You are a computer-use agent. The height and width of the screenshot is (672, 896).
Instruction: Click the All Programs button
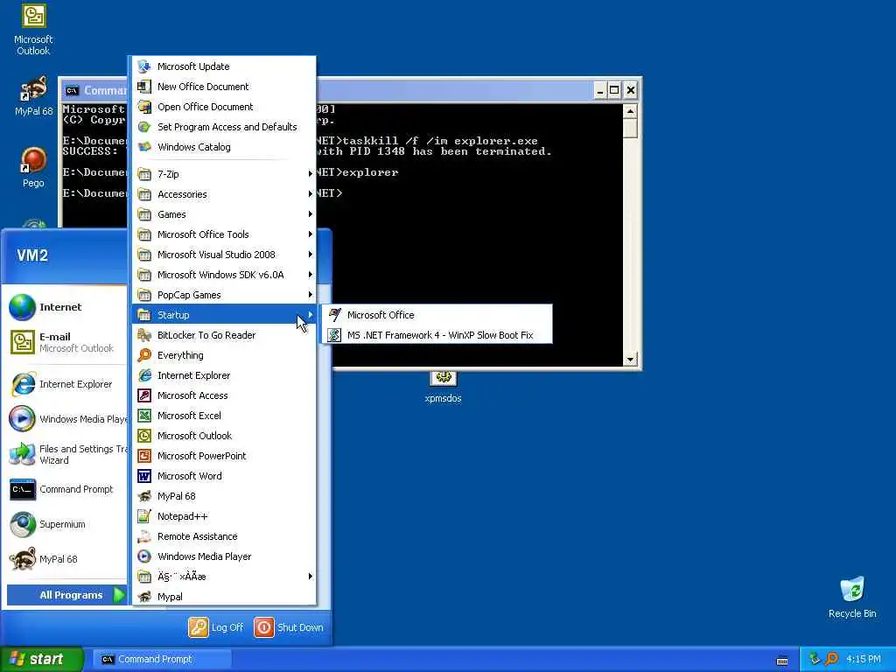66,595
